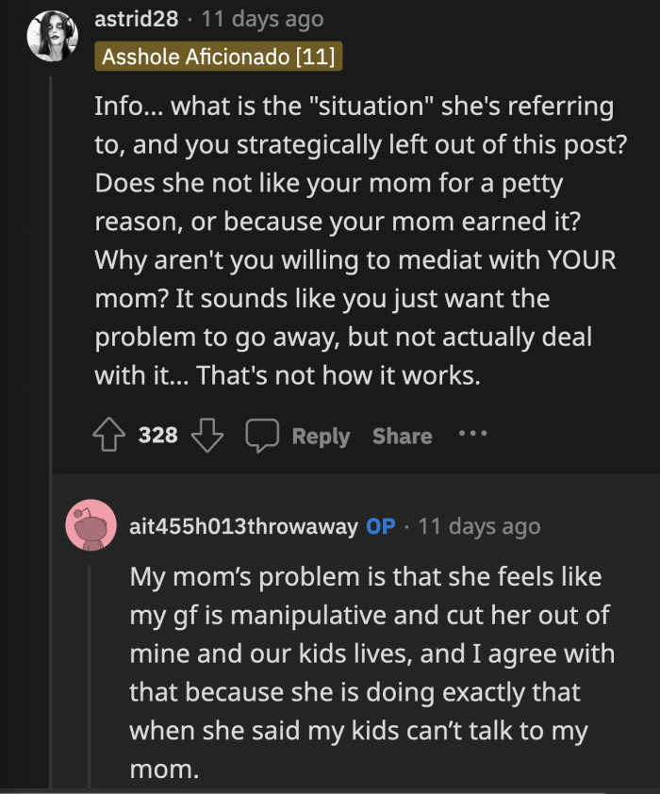Image resolution: width=660 pixels, height=794 pixels.
Task: Click the '11 days ago' timestamp on astrid28's comment
Action: (x=261, y=18)
